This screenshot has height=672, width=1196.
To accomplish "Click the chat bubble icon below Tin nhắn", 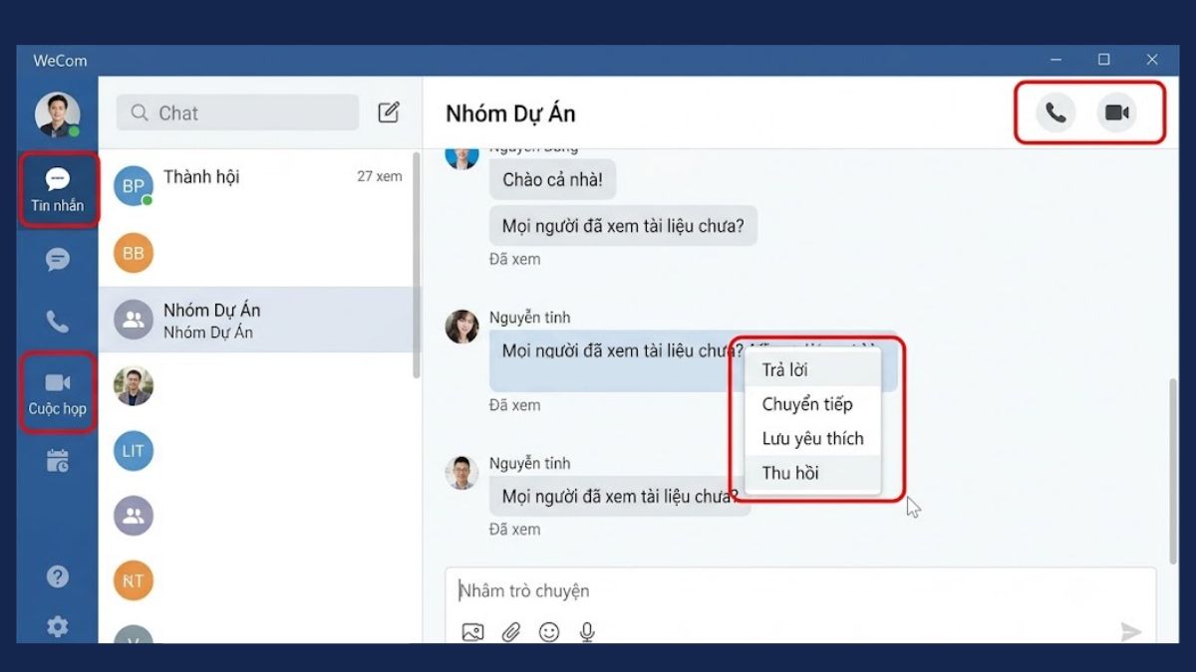I will 58,260.
